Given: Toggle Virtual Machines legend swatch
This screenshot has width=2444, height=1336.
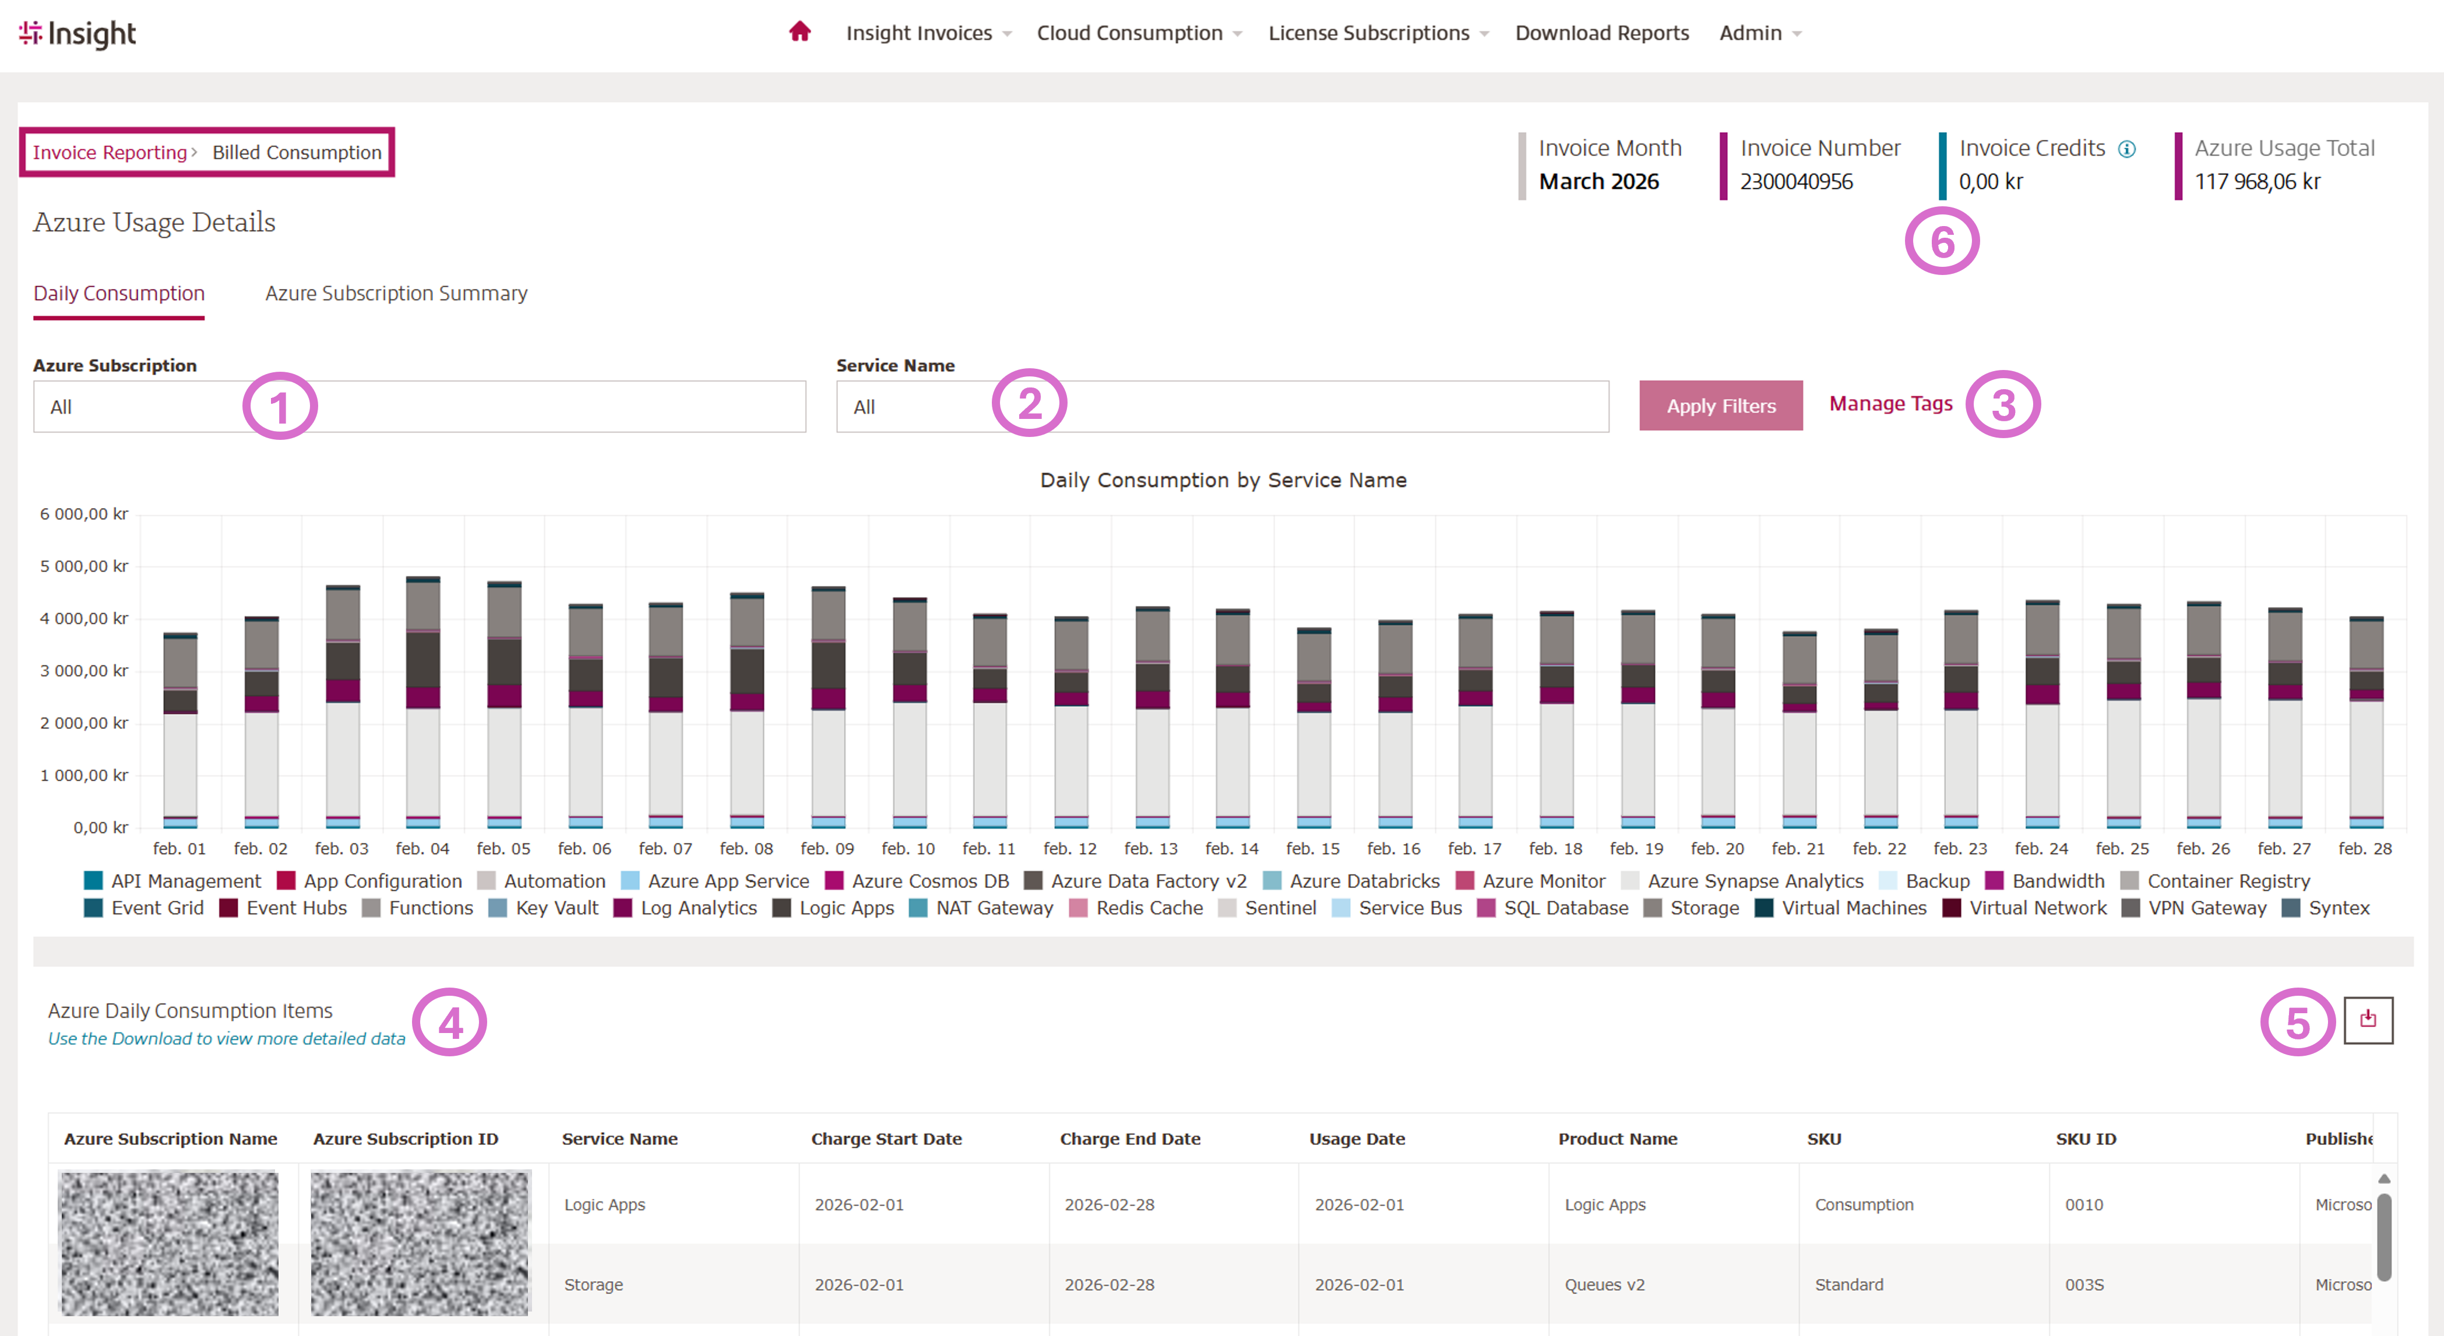Looking at the screenshot, I should 1764,908.
